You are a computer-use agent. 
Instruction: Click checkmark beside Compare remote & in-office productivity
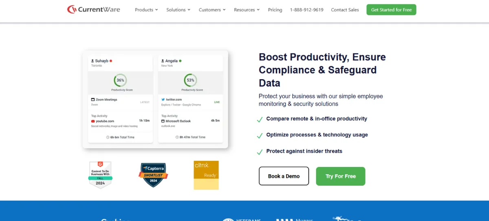tap(260, 119)
